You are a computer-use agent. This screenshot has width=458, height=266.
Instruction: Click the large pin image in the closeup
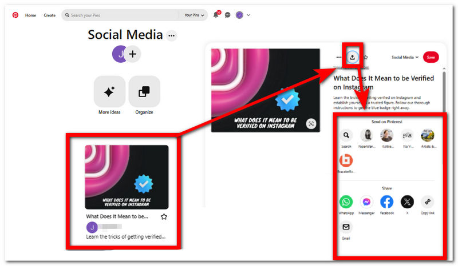(x=266, y=90)
